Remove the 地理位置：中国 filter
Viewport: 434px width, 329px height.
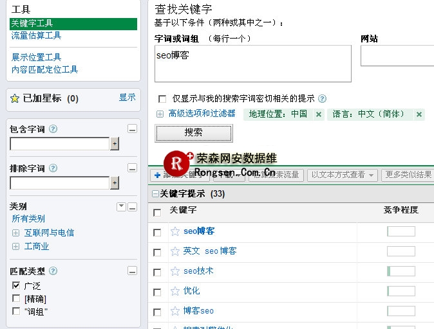click(x=318, y=114)
